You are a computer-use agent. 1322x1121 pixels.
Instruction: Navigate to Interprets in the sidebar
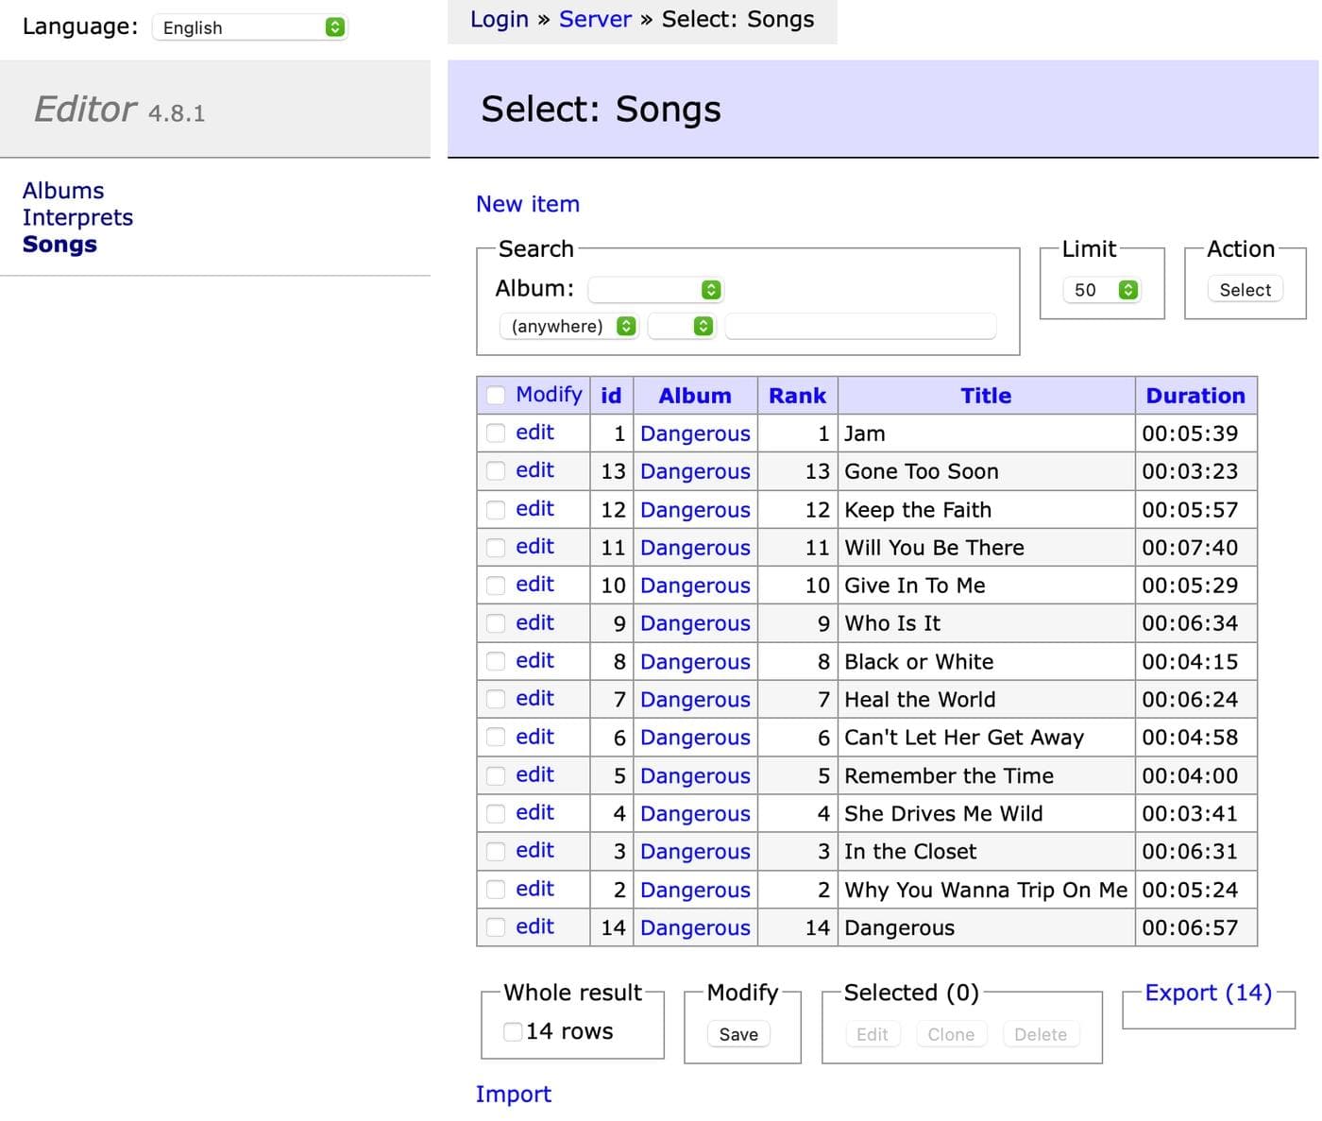point(78,217)
